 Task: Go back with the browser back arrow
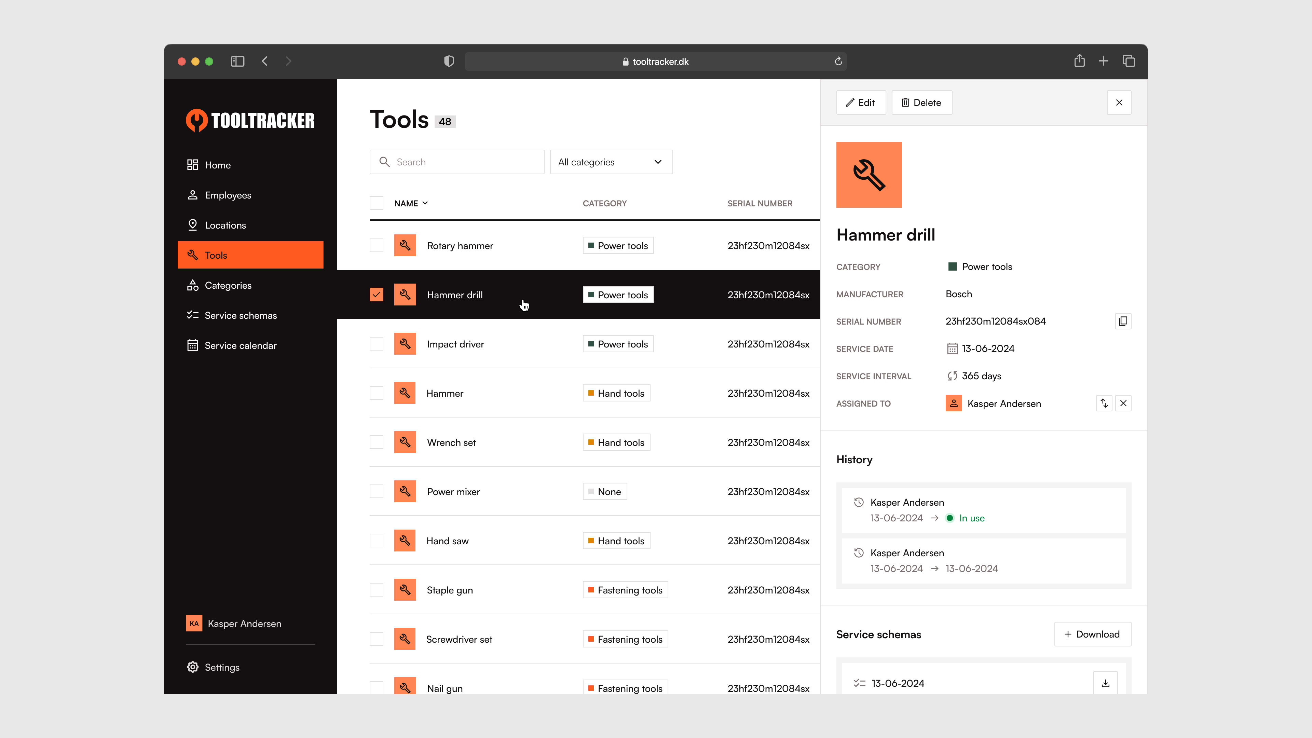264,61
